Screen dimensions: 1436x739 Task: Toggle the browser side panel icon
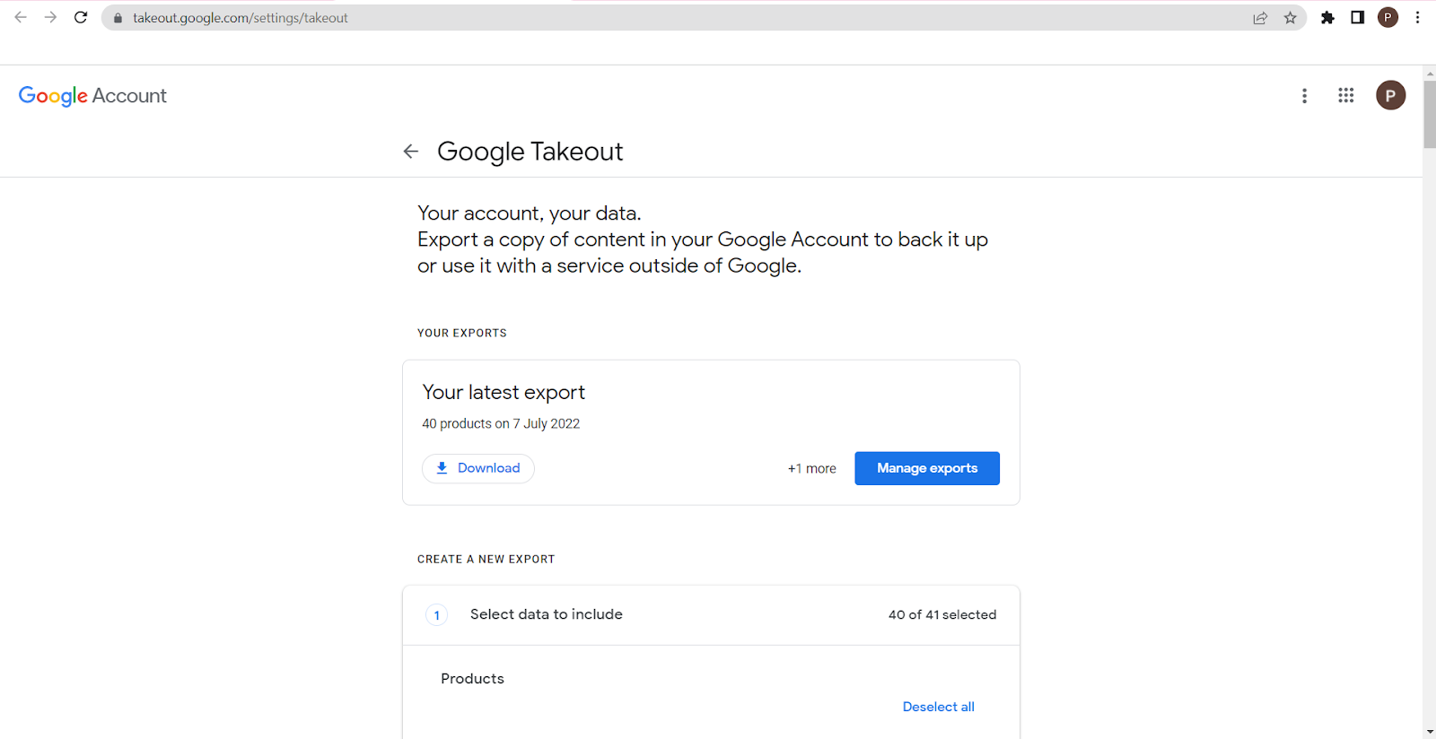click(x=1357, y=18)
